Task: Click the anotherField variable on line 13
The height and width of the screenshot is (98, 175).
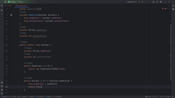Action: click(39, 36)
